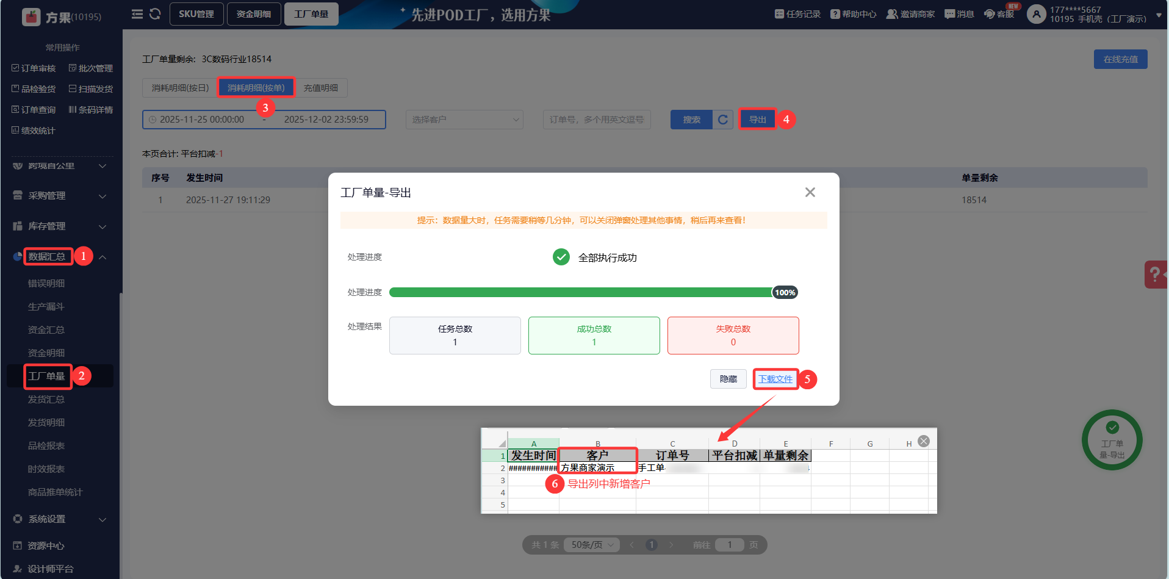1169x579 pixels.
Task: Open 邀请商家 invite merchants
Action: click(x=910, y=14)
